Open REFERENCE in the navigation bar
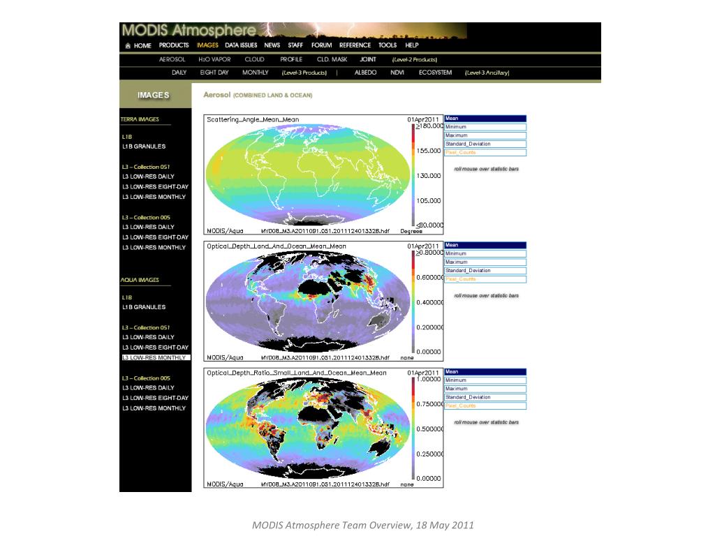 click(x=355, y=45)
